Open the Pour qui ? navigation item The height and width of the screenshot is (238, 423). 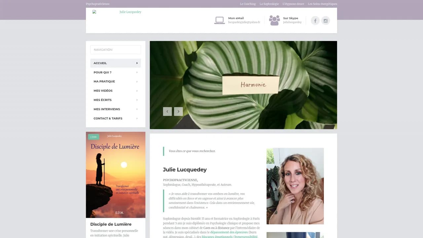coord(116,72)
